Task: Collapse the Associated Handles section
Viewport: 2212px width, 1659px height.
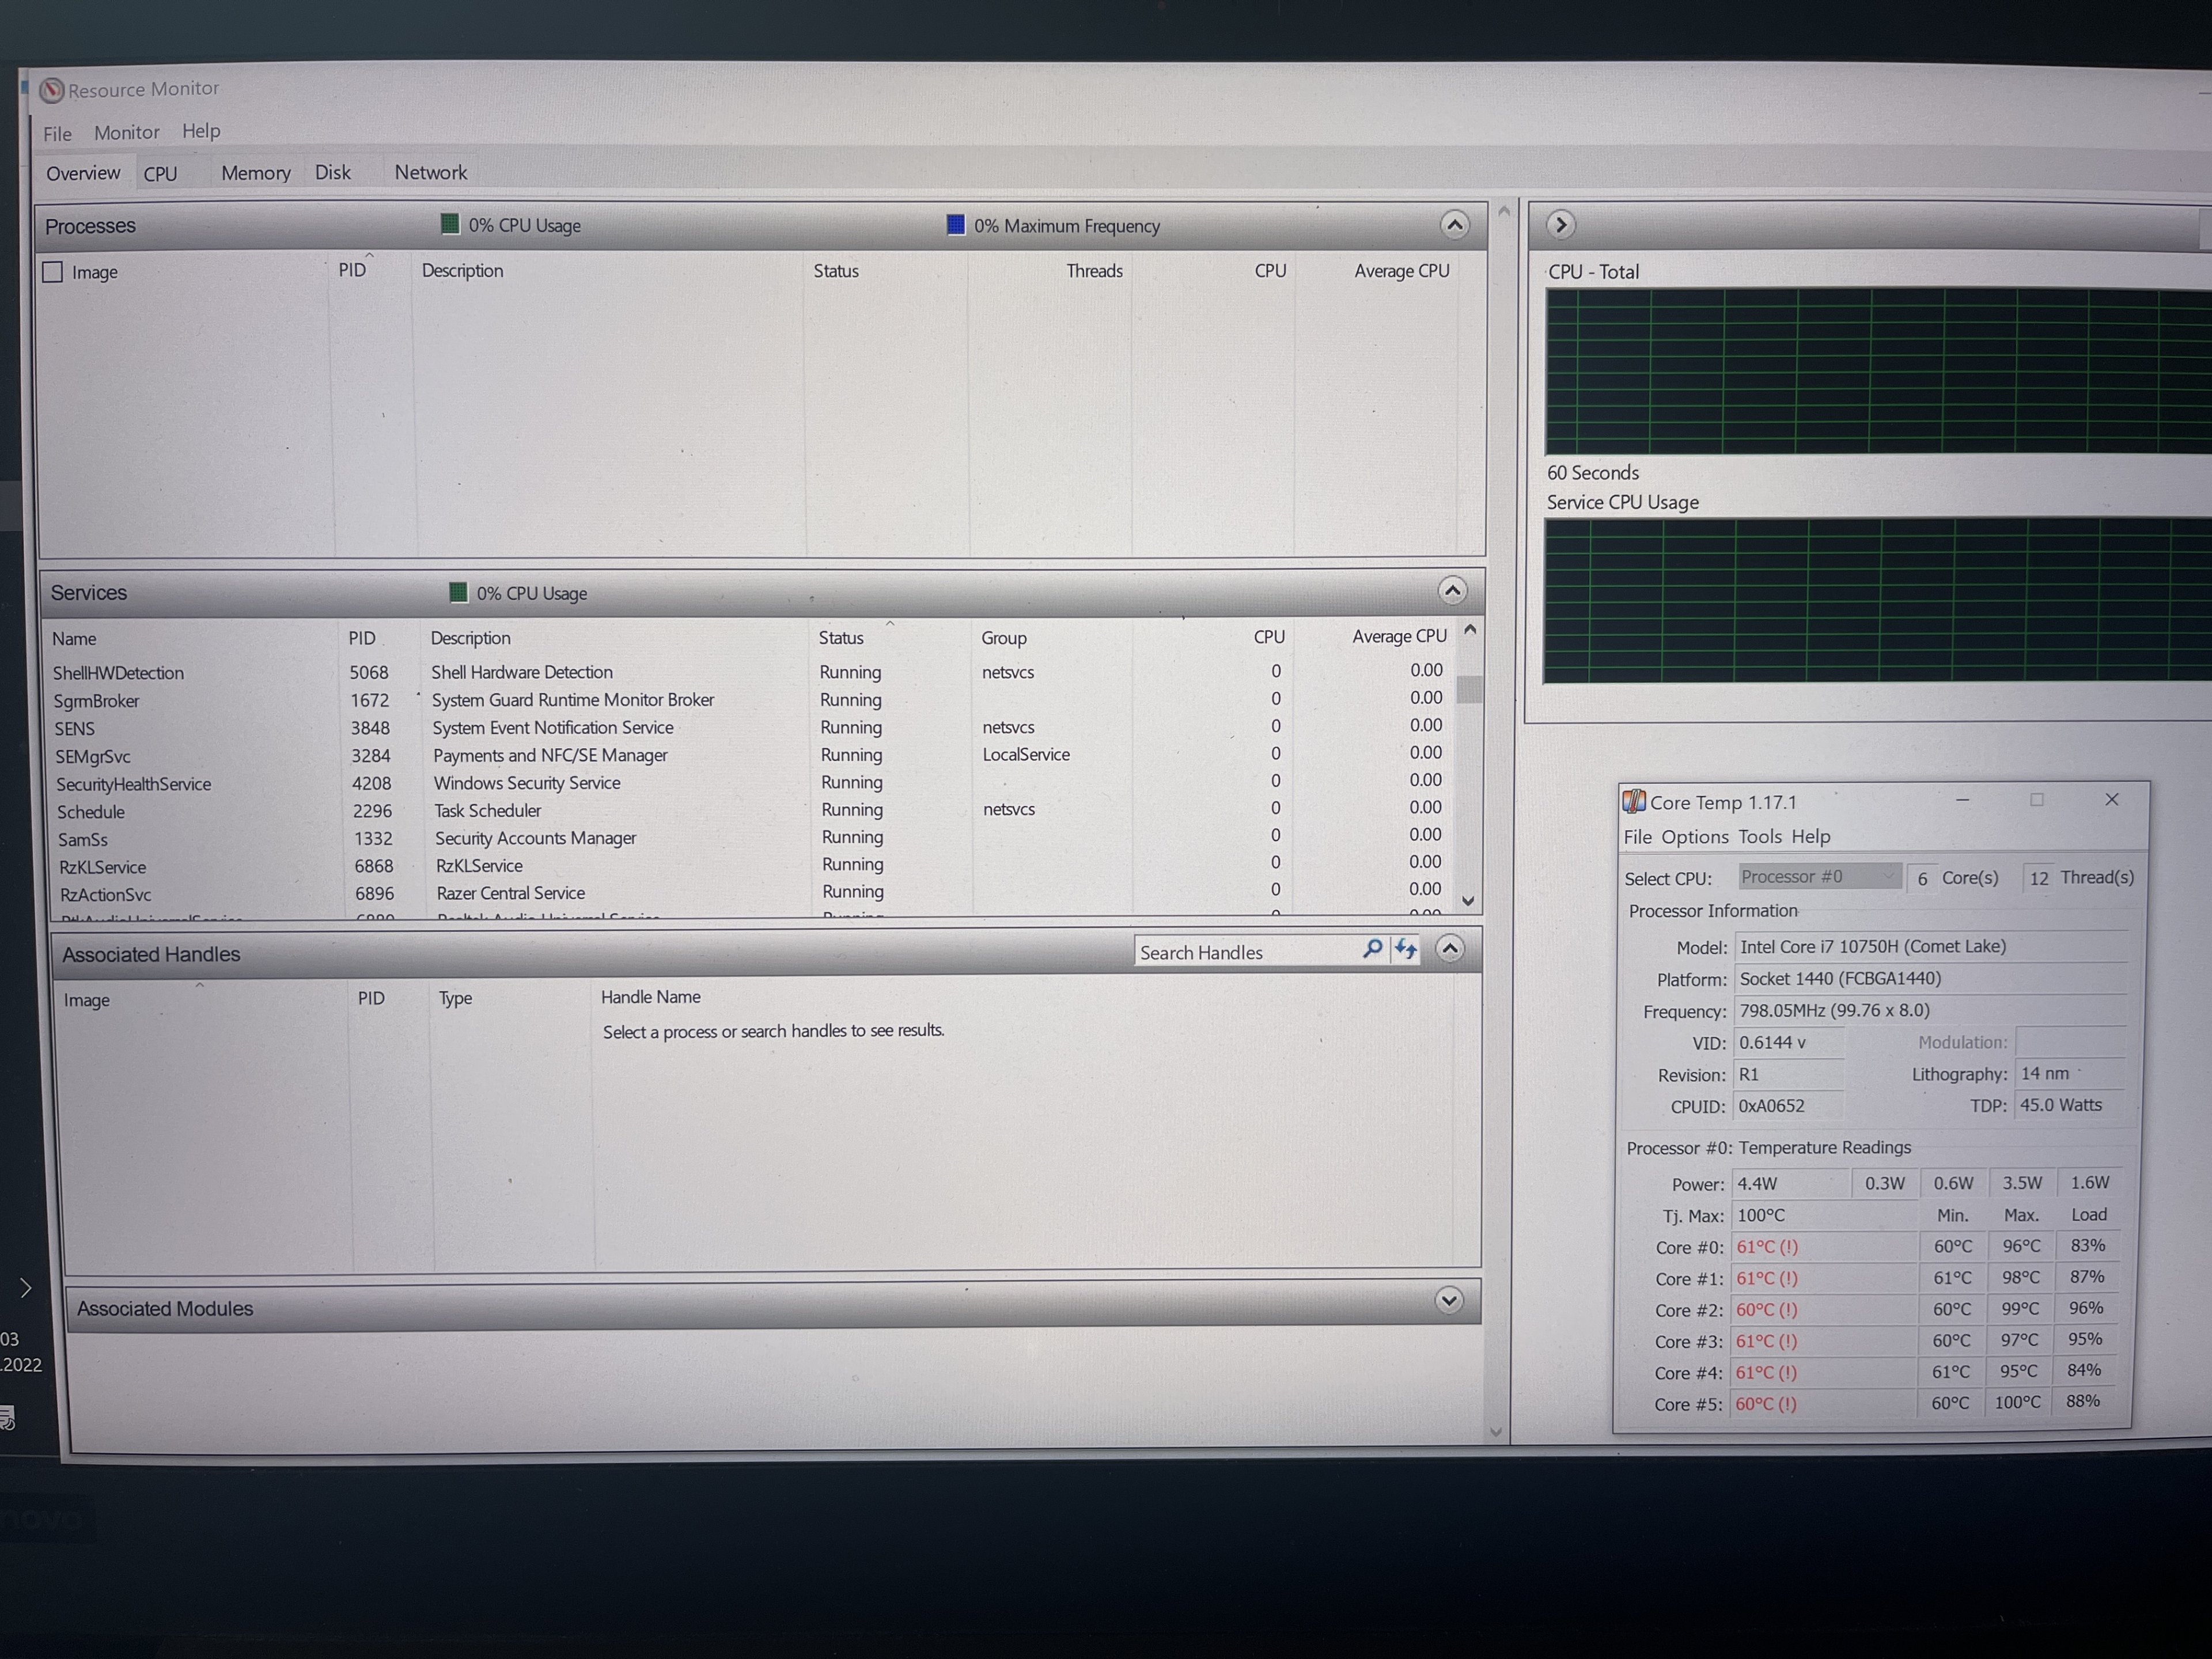Action: tap(1449, 948)
